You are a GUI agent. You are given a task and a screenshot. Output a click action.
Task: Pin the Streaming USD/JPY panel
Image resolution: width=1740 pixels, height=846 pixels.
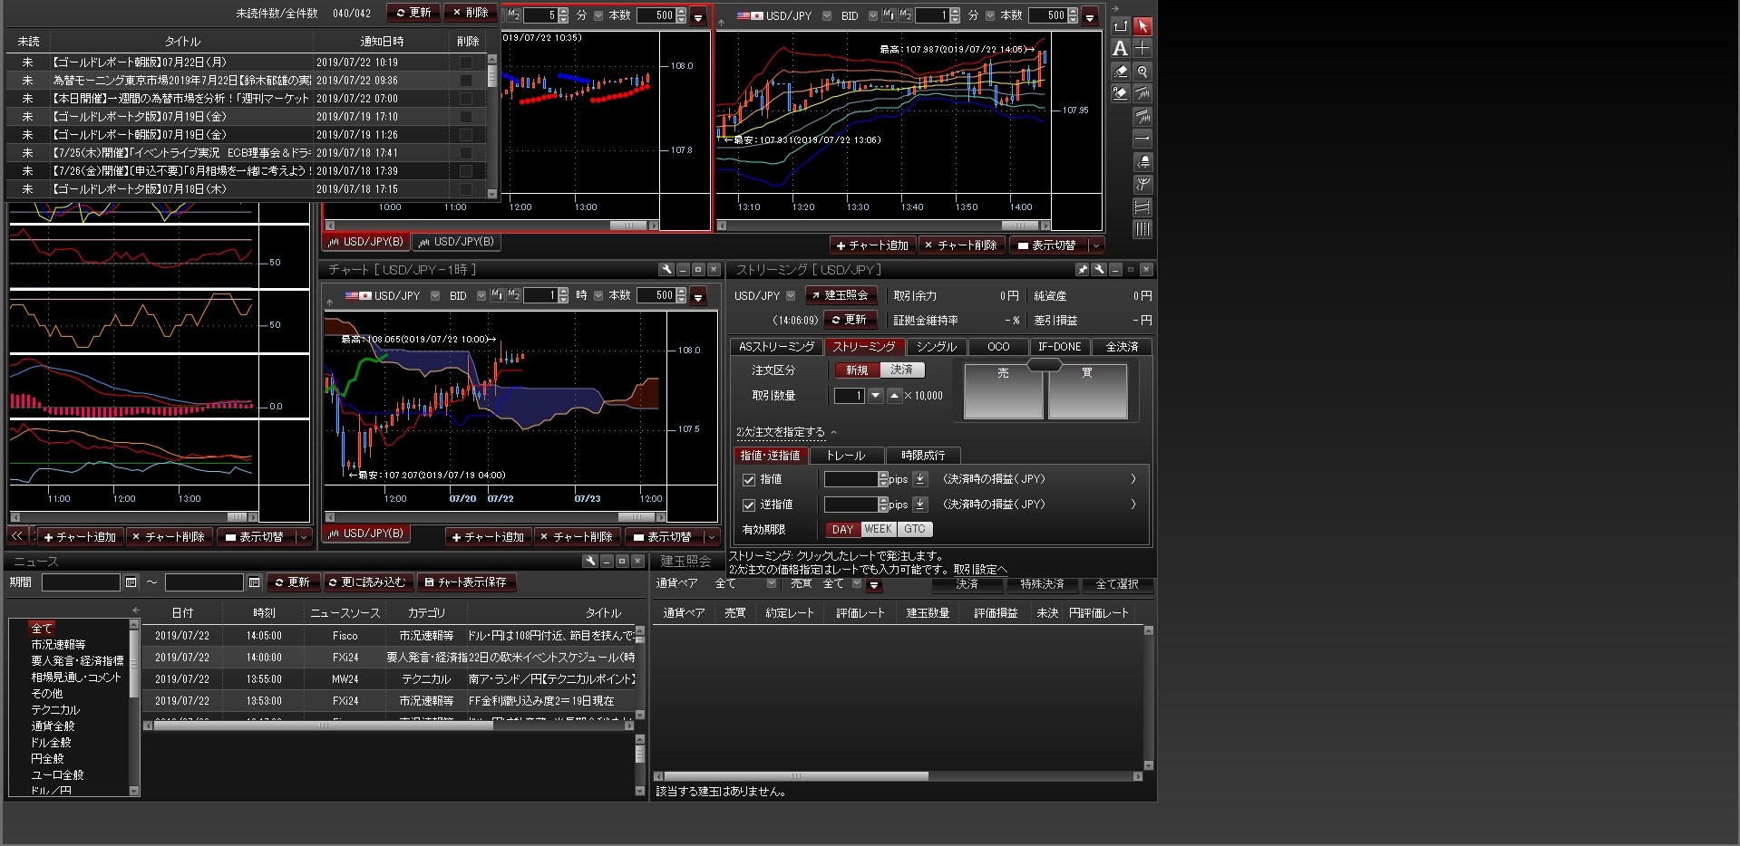pos(1082,270)
